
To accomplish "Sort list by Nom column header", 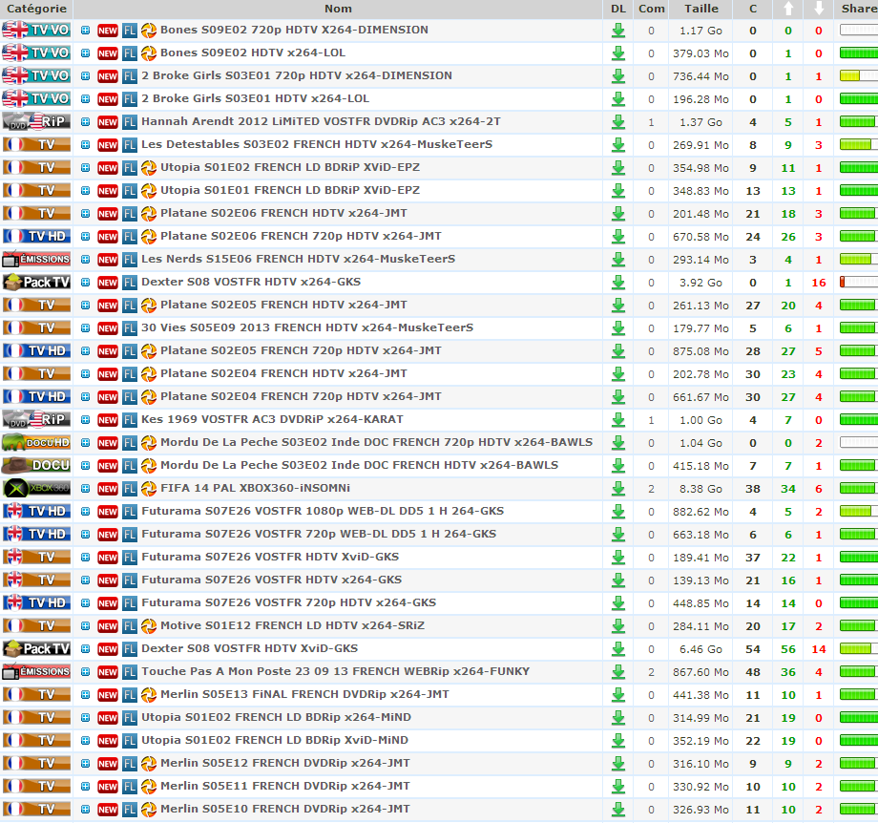I will pyautogui.click(x=338, y=9).
